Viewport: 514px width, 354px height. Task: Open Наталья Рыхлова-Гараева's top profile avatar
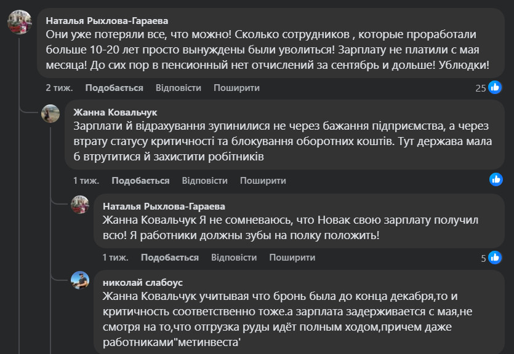20,22
